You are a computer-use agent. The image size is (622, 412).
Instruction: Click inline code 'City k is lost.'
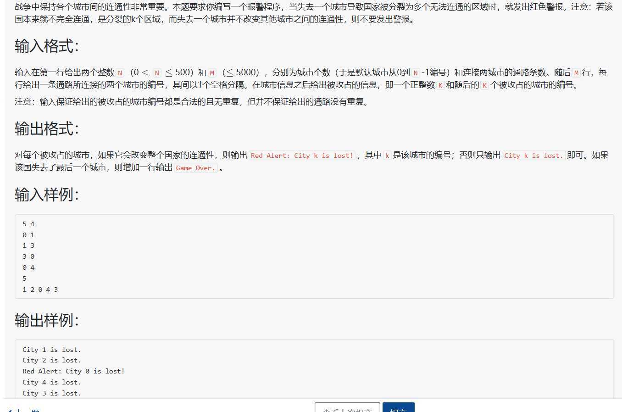(533, 156)
